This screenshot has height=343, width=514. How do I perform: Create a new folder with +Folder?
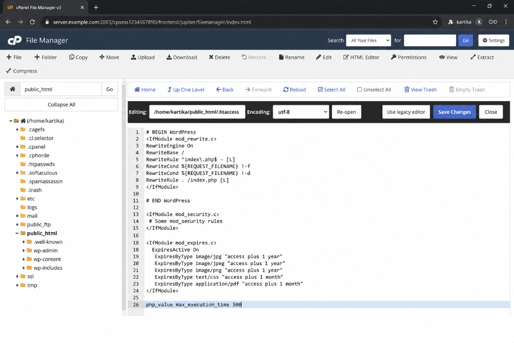(x=45, y=57)
